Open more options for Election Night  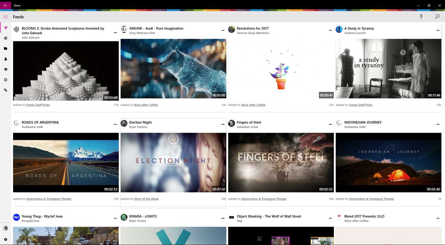pos(223,124)
